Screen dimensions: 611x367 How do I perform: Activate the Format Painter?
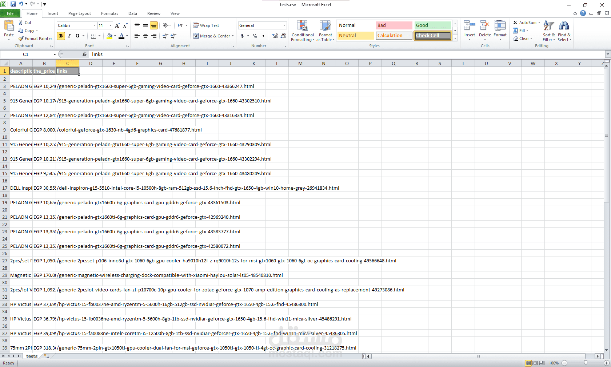coord(35,39)
